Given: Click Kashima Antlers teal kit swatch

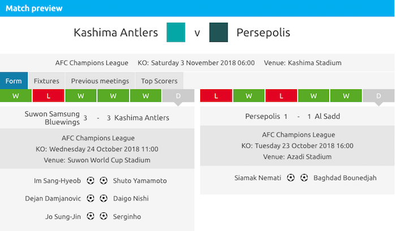Looking at the screenshot, I should tap(177, 32).
